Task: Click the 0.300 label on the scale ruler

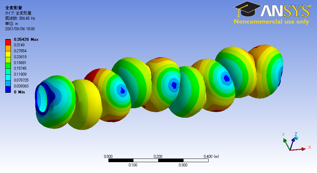Action: pyautogui.click(x=183, y=165)
